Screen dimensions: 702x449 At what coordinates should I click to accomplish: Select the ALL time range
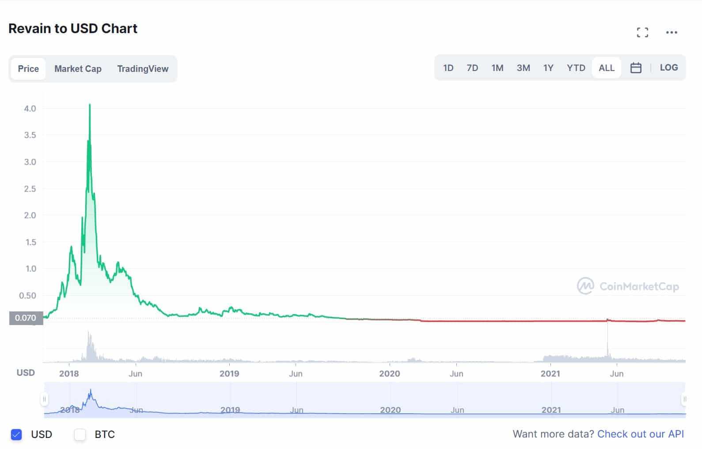point(606,68)
